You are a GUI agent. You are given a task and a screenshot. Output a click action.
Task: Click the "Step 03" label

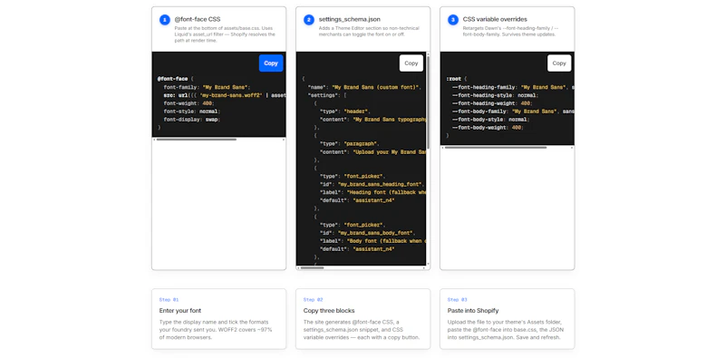458,300
